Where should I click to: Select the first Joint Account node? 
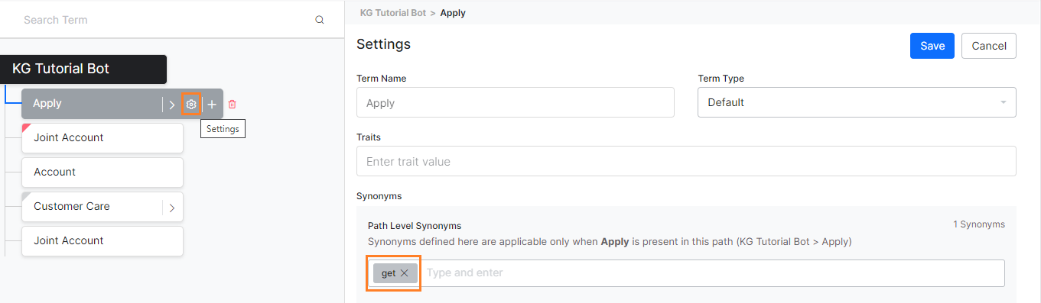102,138
